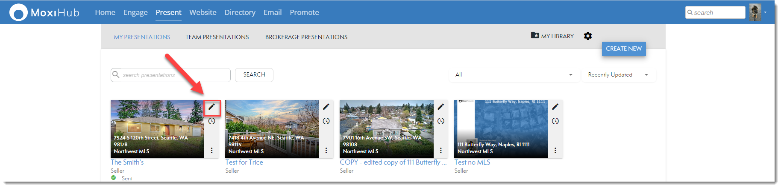This screenshot has width=781, height=188.
Task: Open the Recently Updated sort dropdown
Action: point(618,75)
